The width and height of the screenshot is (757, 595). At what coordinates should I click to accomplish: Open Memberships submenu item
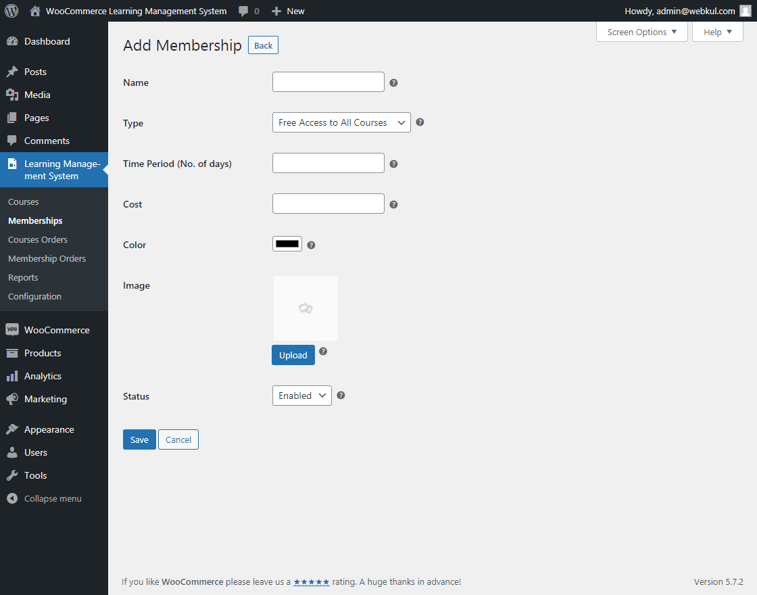click(x=35, y=220)
